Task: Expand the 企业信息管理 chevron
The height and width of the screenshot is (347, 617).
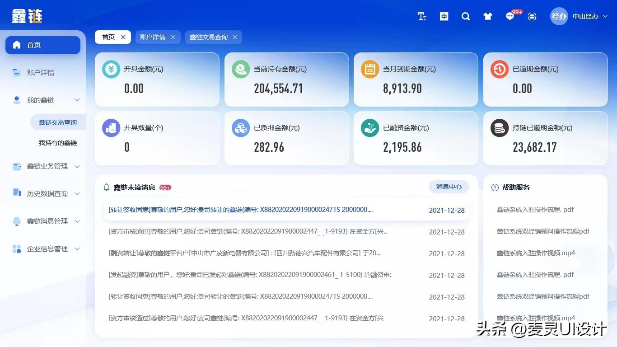Action: [77, 249]
